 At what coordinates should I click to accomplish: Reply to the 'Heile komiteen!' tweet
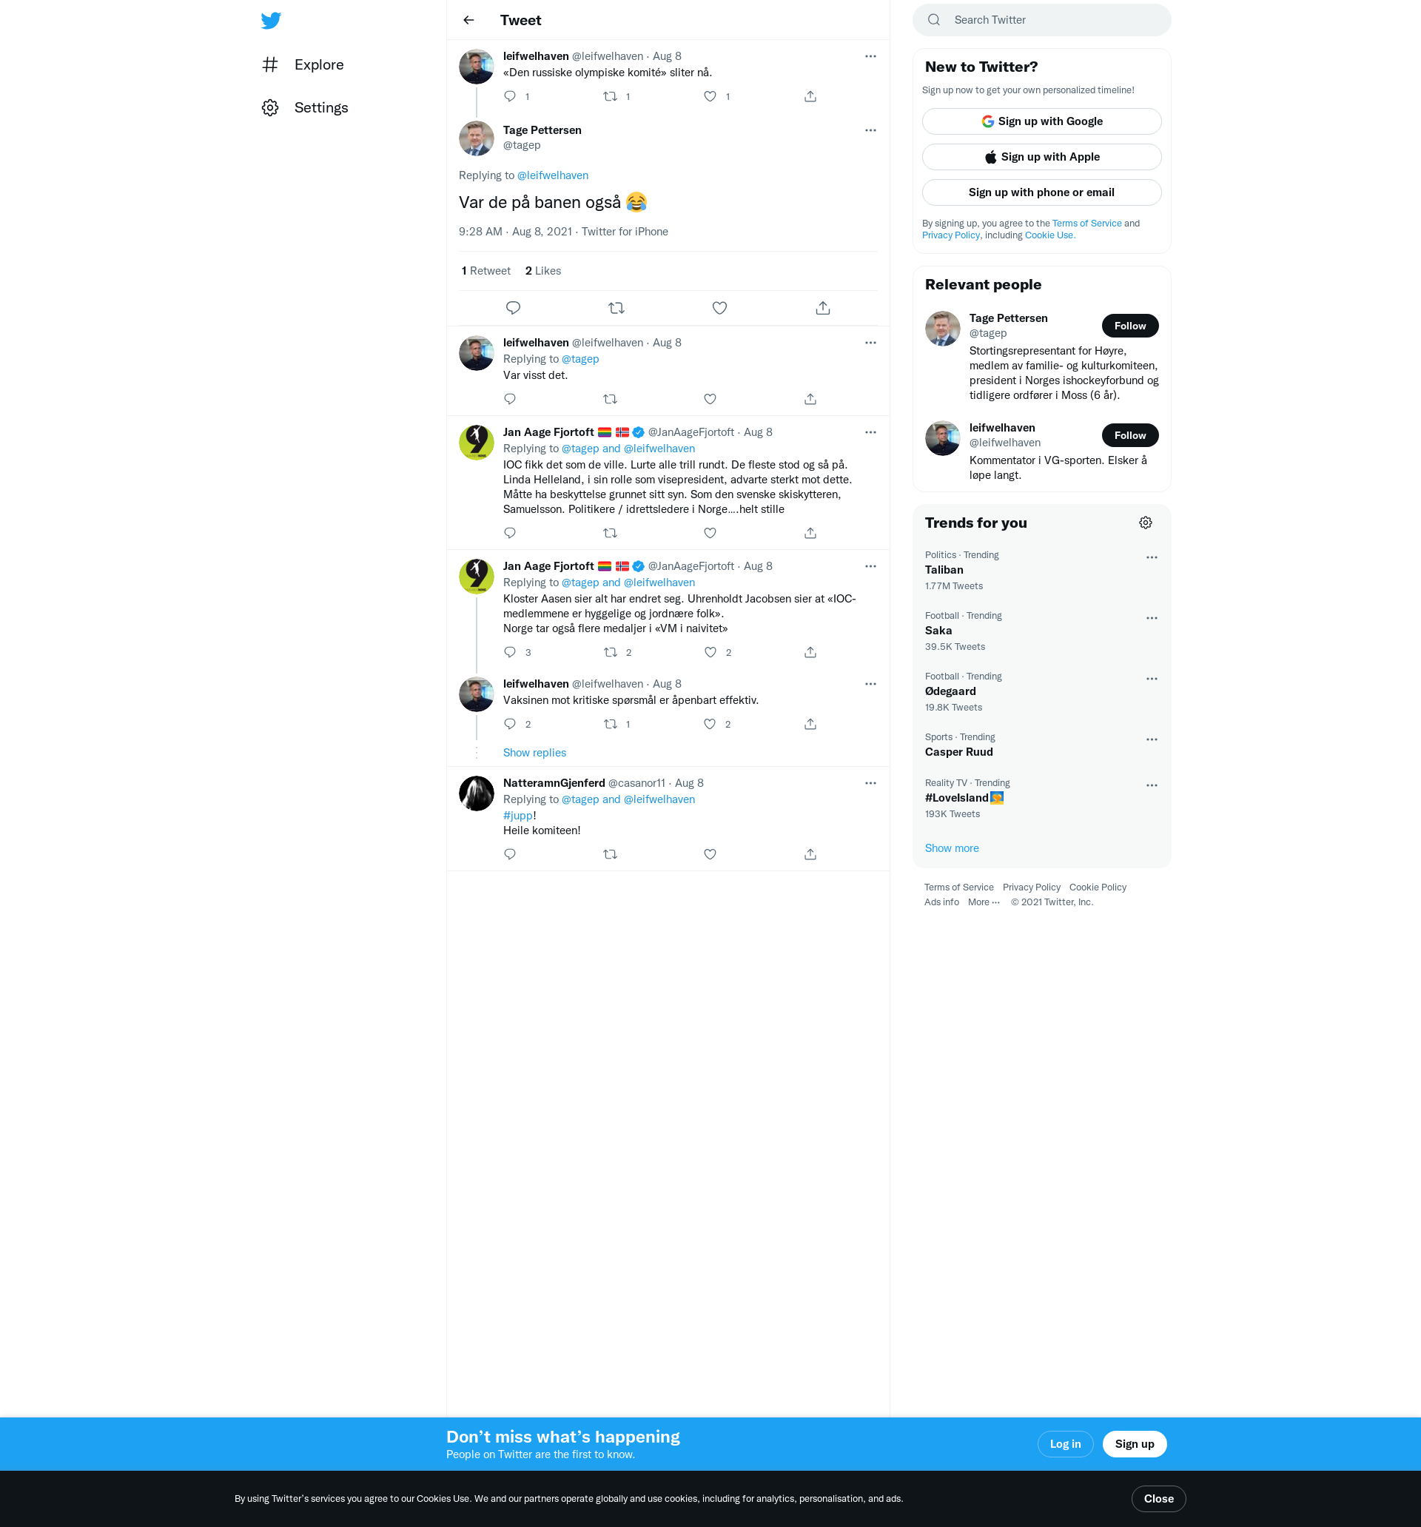pos(510,854)
